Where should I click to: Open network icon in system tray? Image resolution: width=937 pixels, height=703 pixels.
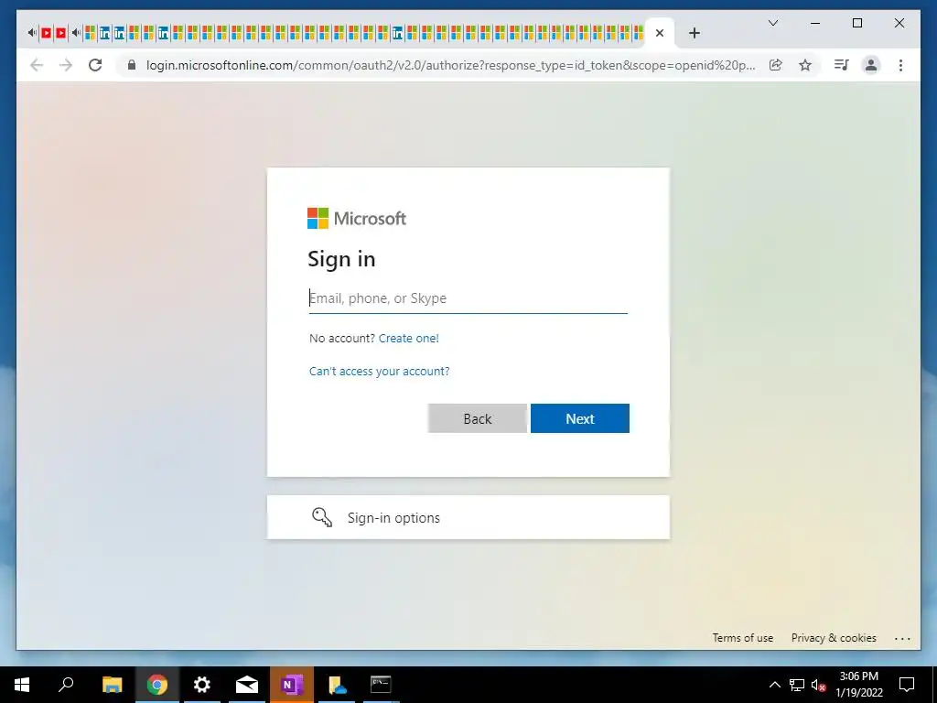797,685
